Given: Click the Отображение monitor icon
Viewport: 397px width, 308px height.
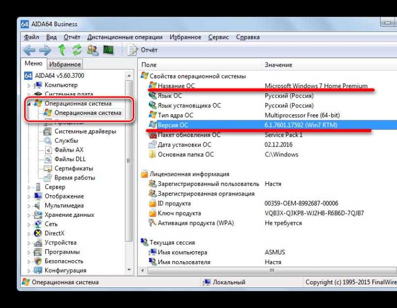Looking at the screenshot, I should pos(38,196).
